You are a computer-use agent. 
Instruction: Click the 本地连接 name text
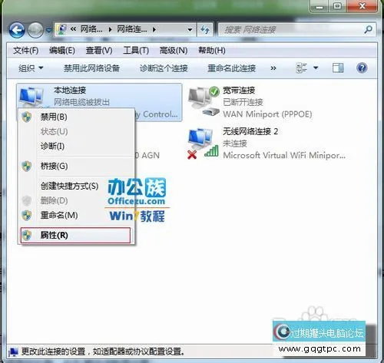pos(70,91)
